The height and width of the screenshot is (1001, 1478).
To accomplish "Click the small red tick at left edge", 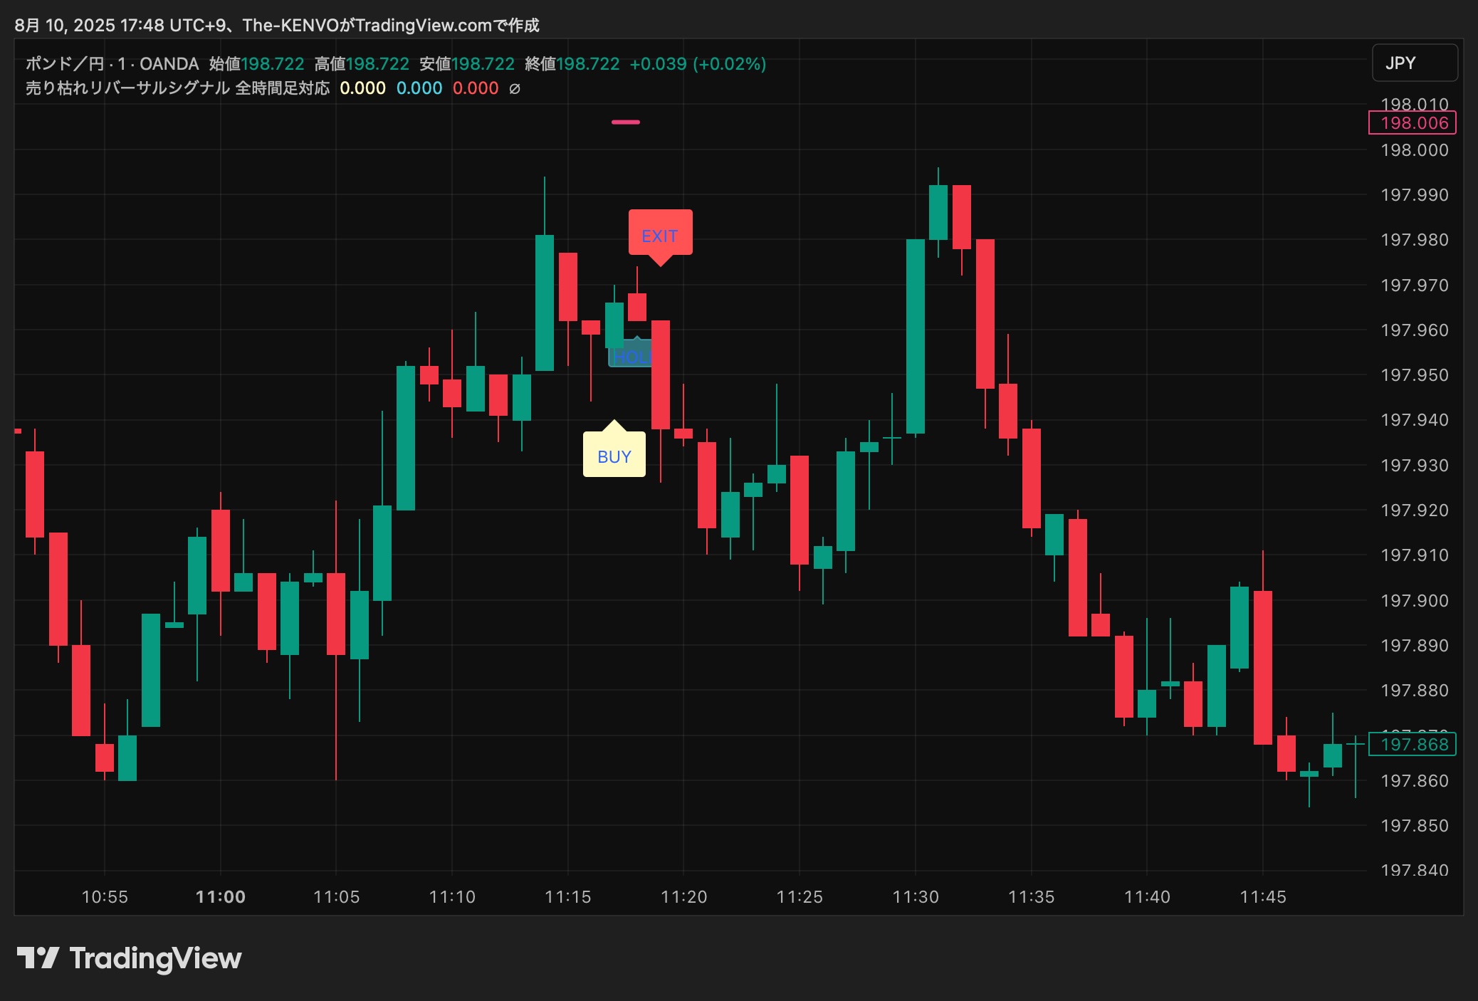I will [x=18, y=431].
